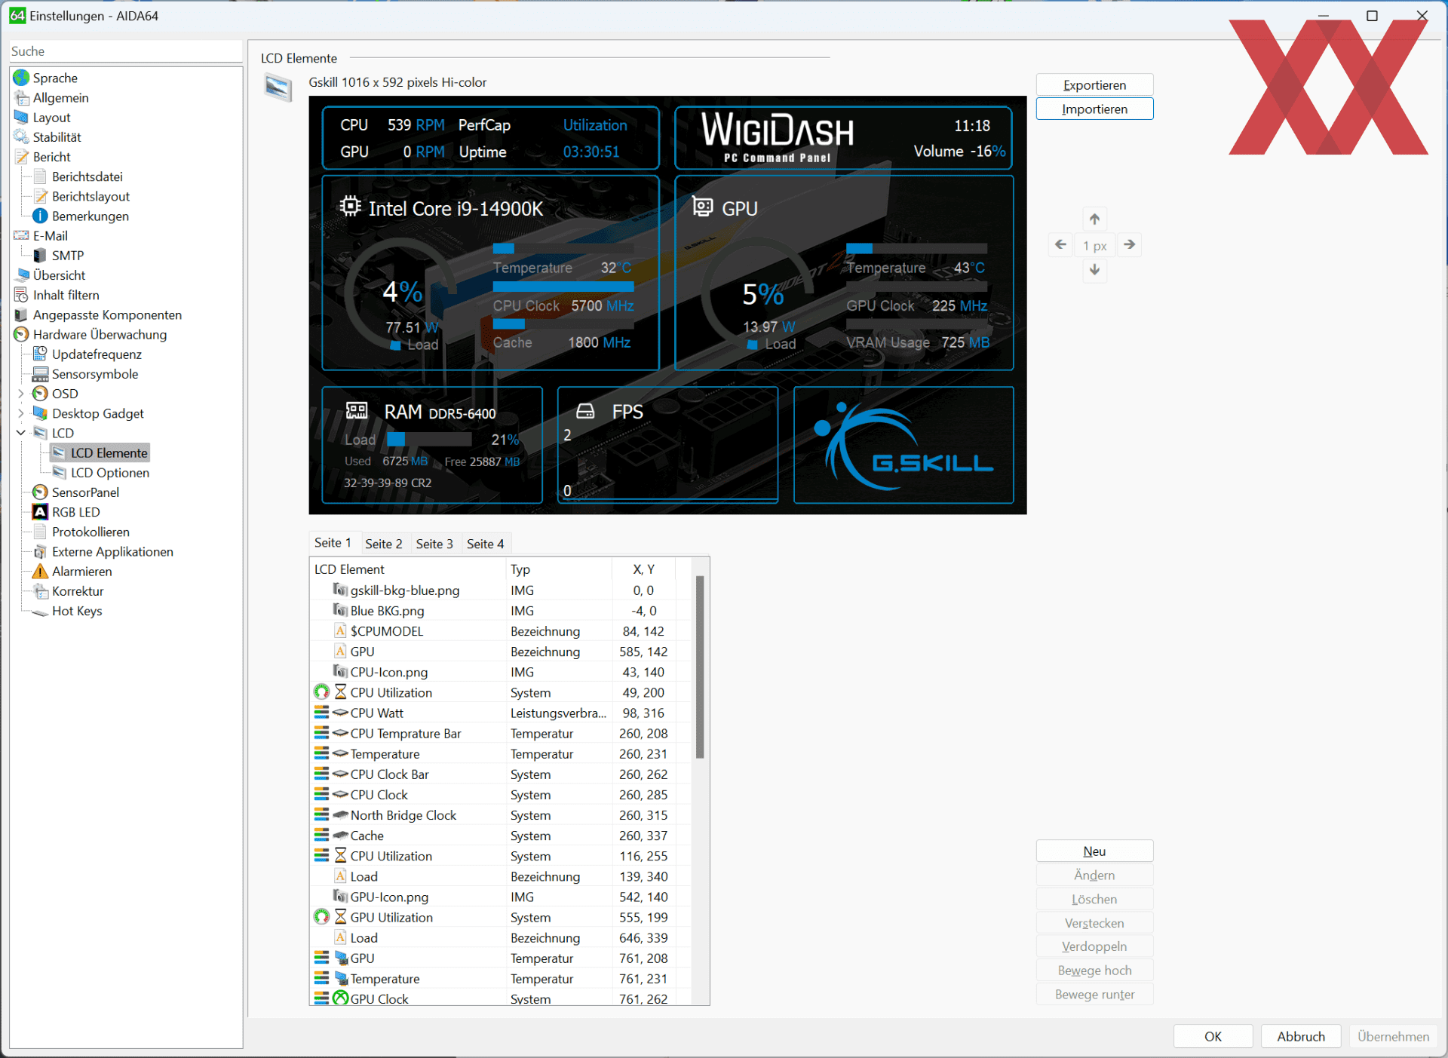Click the Allgemein settings icon

tap(22, 98)
